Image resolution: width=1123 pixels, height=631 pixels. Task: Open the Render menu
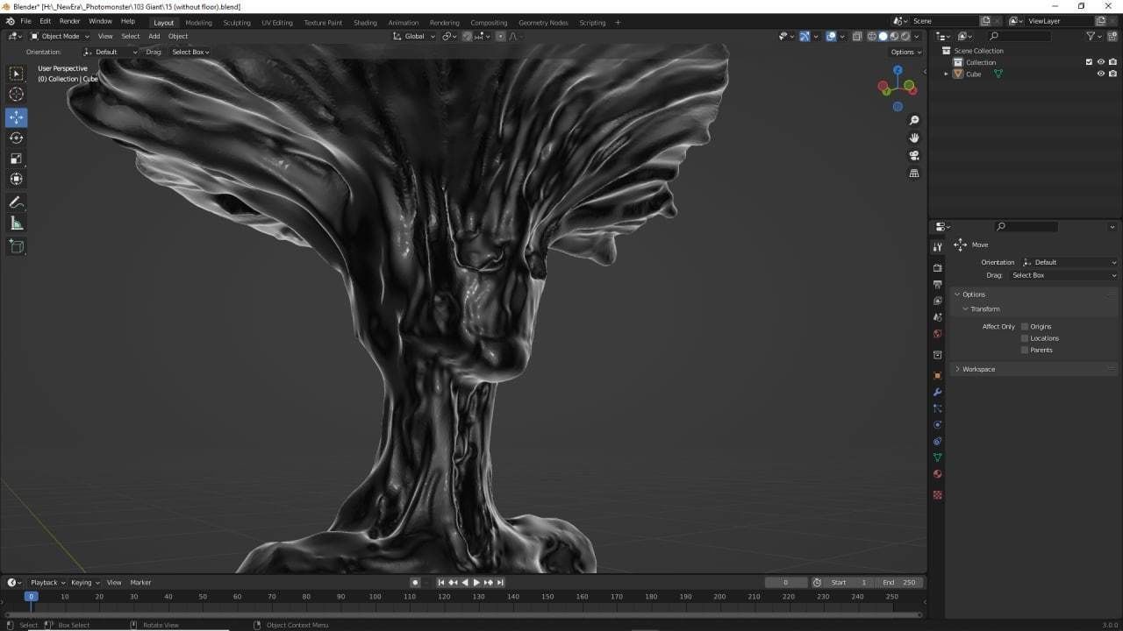pyautogui.click(x=69, y=21)
